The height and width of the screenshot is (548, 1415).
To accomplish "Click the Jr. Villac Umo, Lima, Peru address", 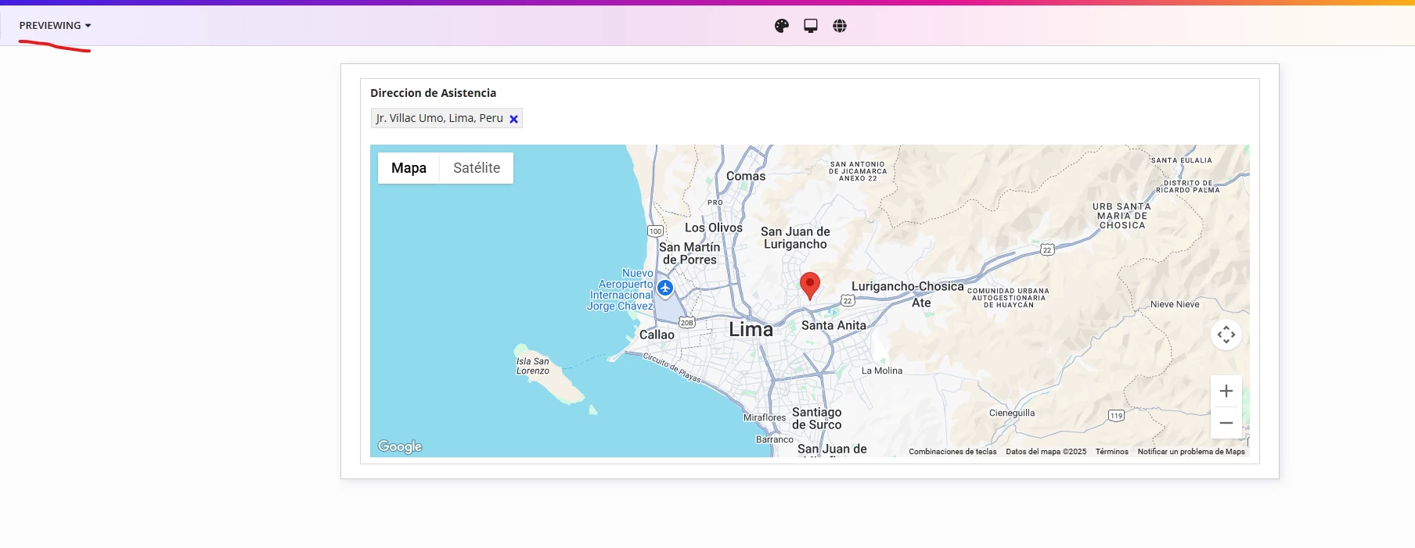I will (439, 118).
